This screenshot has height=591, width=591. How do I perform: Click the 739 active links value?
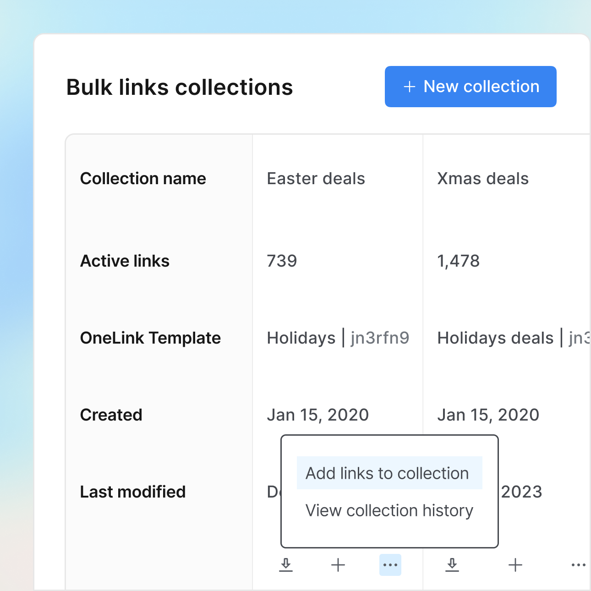pyautogui.click(x=282, y=261)
